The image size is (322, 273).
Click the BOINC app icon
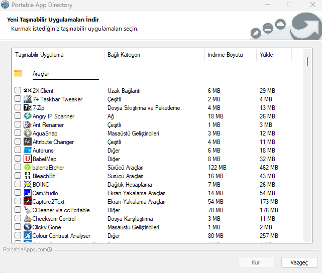tap(27, 184)
